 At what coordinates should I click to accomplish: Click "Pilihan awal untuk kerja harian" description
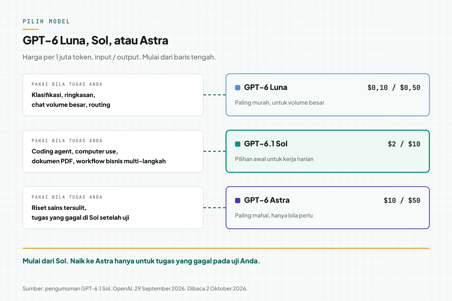click(274, 159)
